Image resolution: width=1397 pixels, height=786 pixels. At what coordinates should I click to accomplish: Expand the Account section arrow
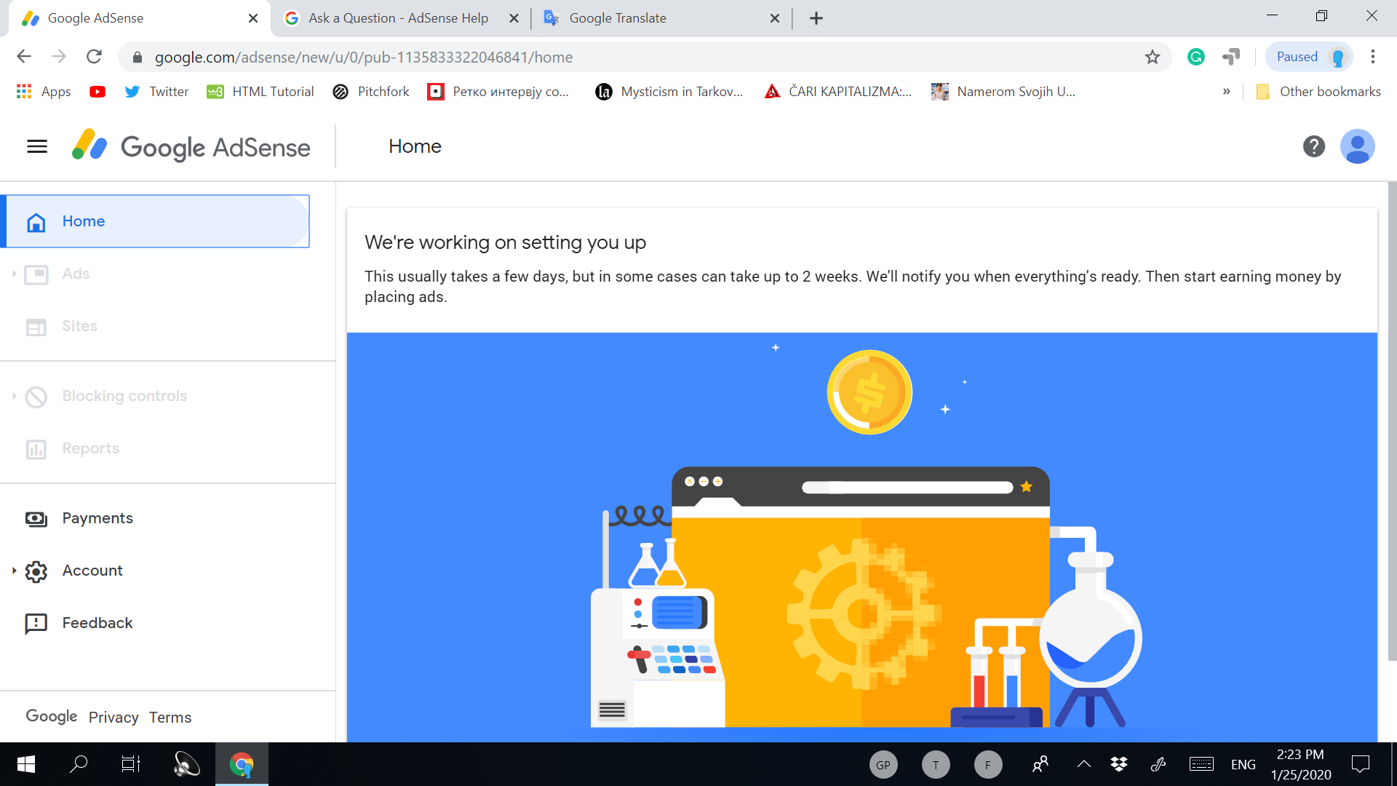(x=14, y=571)
